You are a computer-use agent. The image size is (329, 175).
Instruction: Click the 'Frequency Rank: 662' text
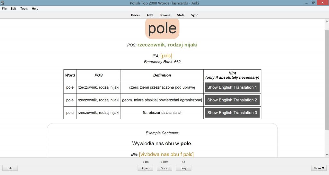point(162,62)
